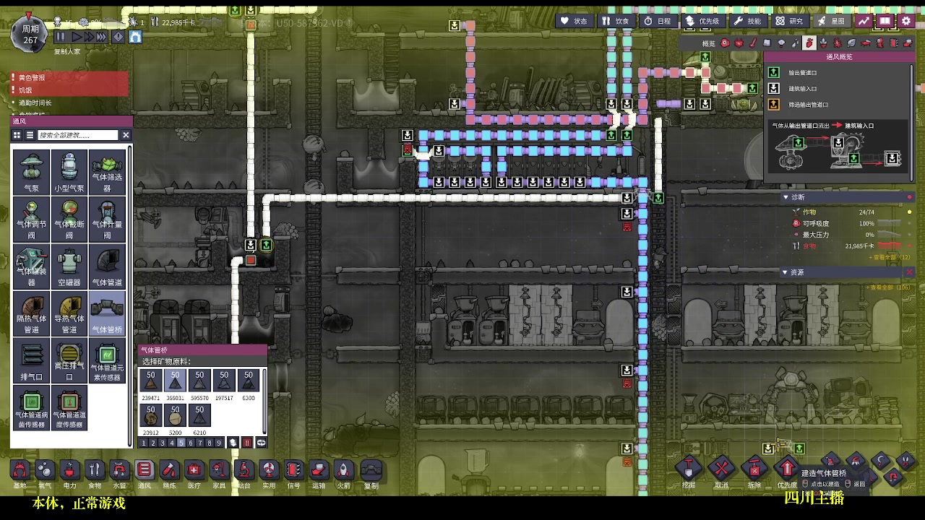Select the 气体管道 gas pipe
The width and height of the screenshot is (925, 520).
click(107, 266)
